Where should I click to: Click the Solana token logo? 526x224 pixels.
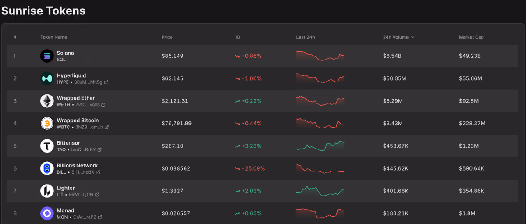47,56
